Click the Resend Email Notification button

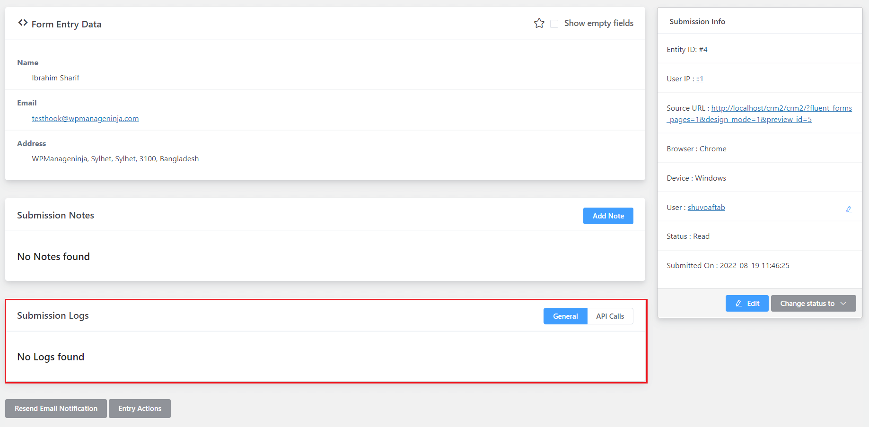(55, 408)
